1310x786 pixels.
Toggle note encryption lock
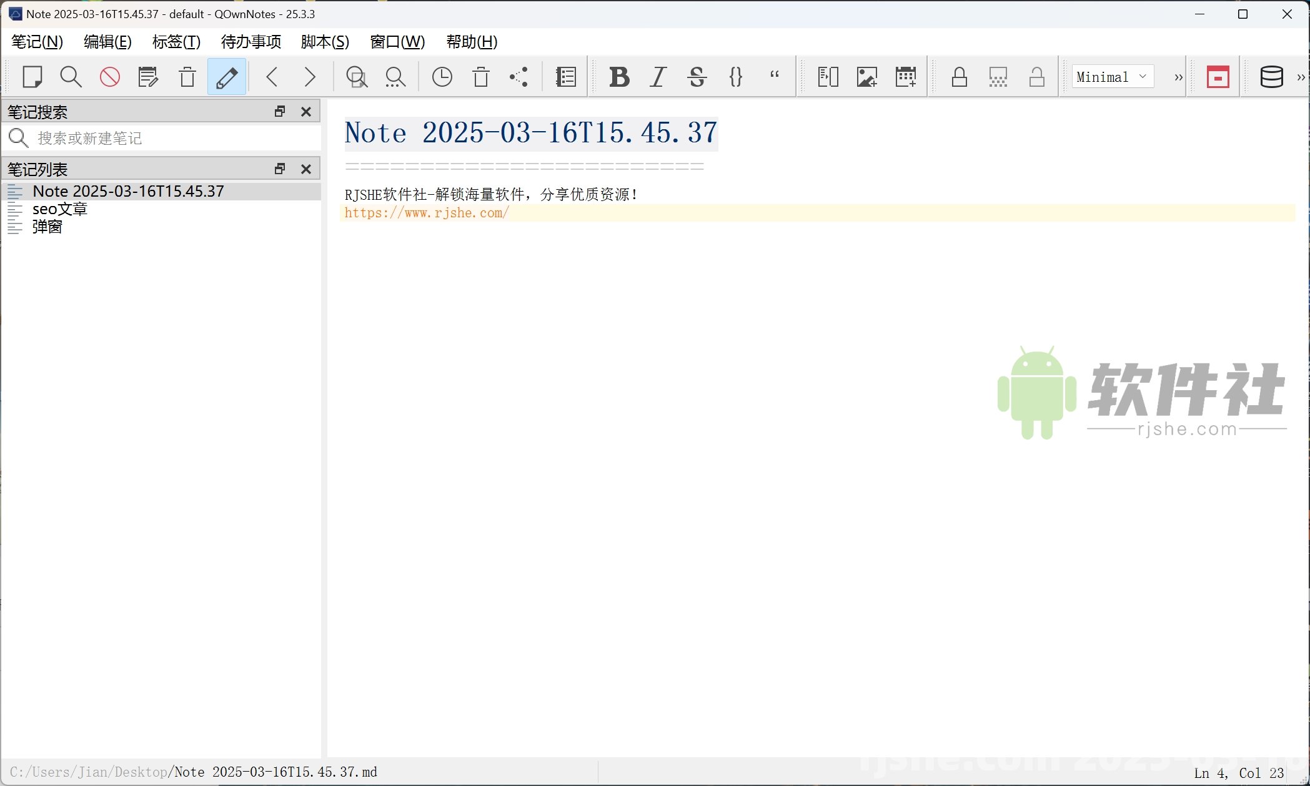pyautogui.click(x=960, y=77)
